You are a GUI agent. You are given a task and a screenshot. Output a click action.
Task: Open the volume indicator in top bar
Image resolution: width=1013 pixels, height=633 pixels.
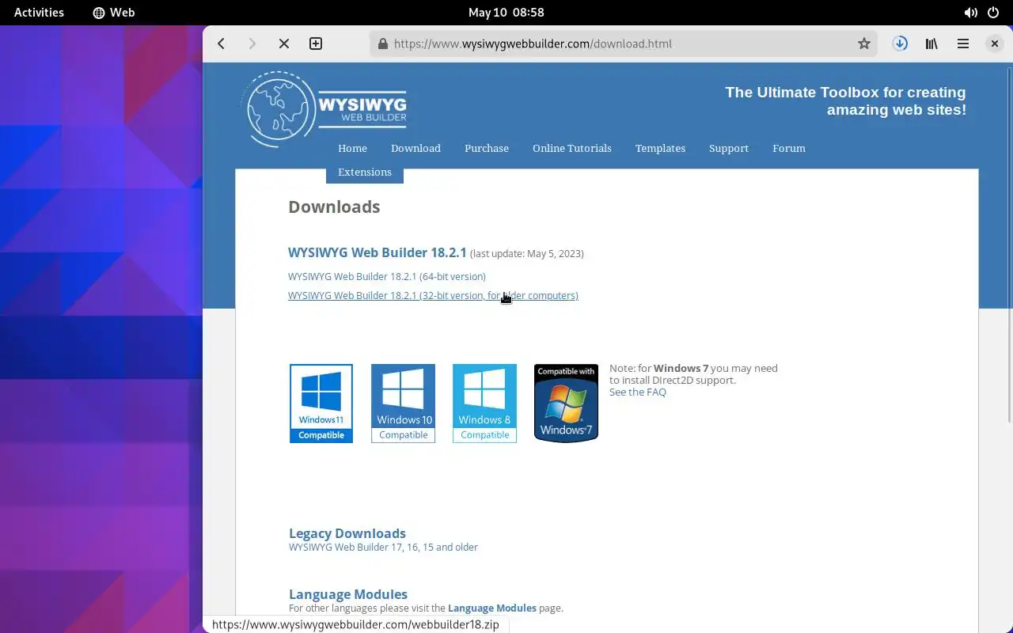click(970, 13)
